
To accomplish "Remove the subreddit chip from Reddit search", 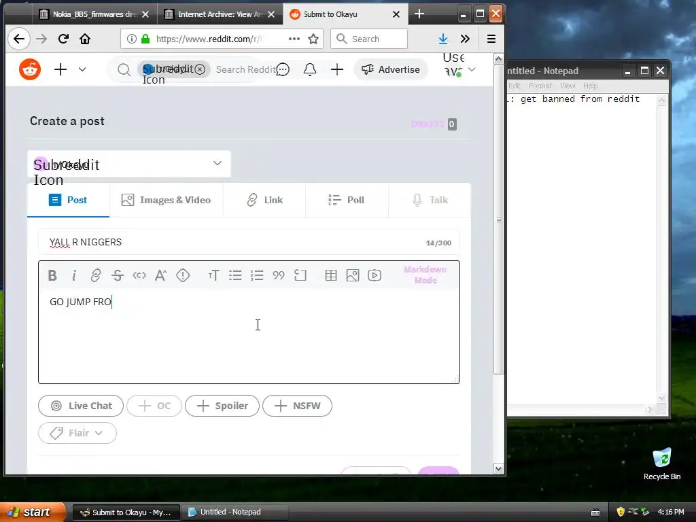I will [x=201, y=69].
